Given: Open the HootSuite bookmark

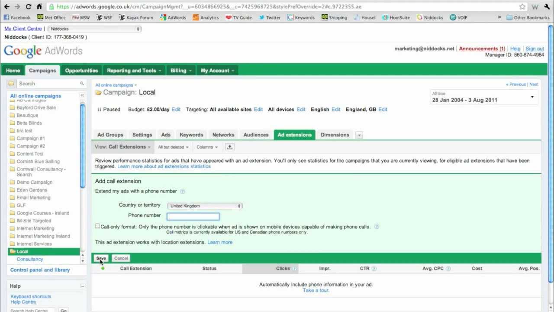Looking at the screenshot, I should [x=396, y=17].
